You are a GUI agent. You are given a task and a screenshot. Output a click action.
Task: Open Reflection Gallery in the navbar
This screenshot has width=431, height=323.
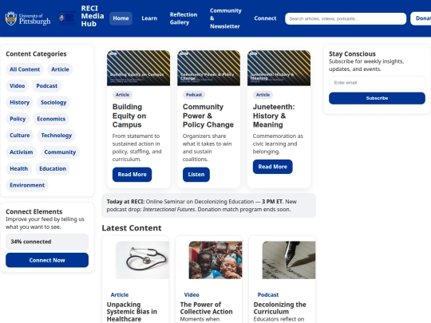[184, 18]
